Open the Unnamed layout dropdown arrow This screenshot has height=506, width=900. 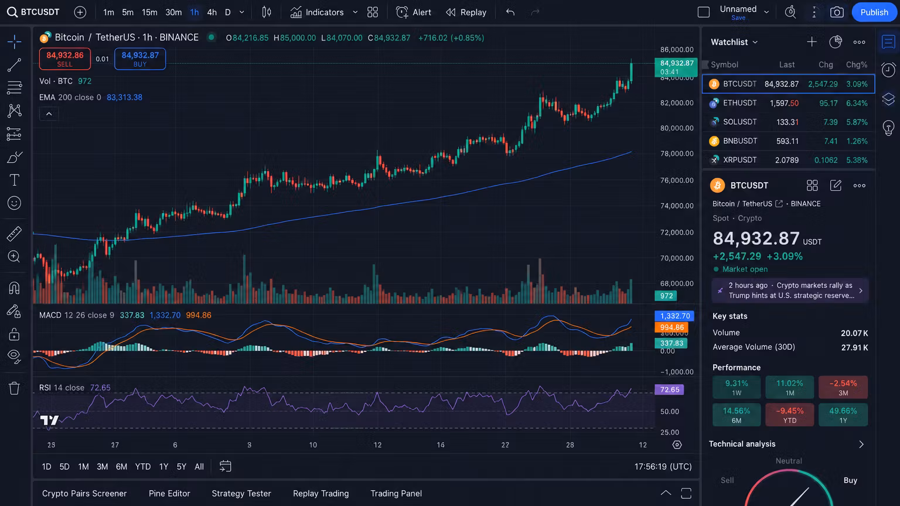point(766,12)
